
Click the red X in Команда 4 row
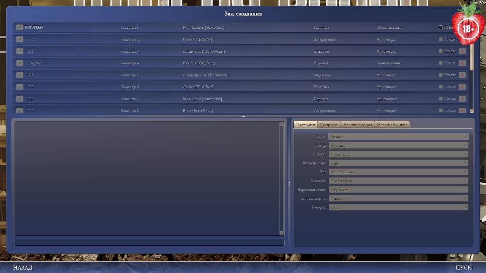pyautogui.click(x=462, y=63)
